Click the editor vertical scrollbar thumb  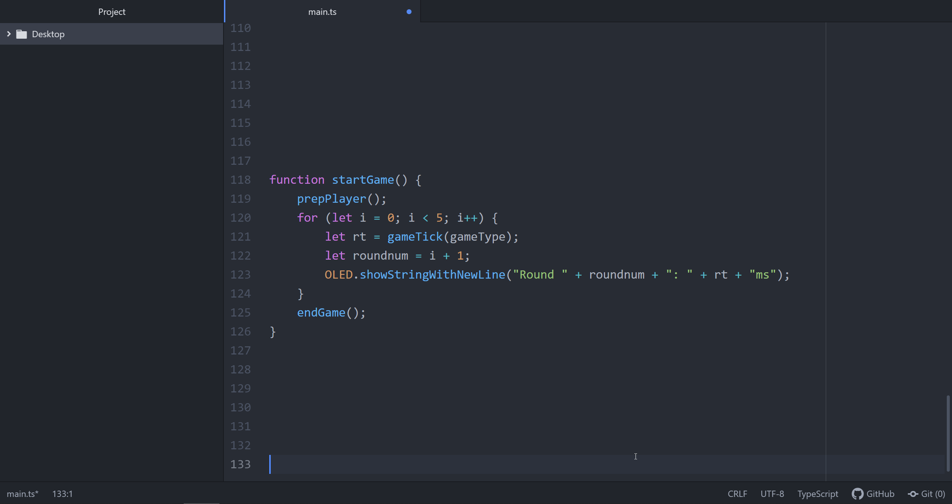coord(948,433)
